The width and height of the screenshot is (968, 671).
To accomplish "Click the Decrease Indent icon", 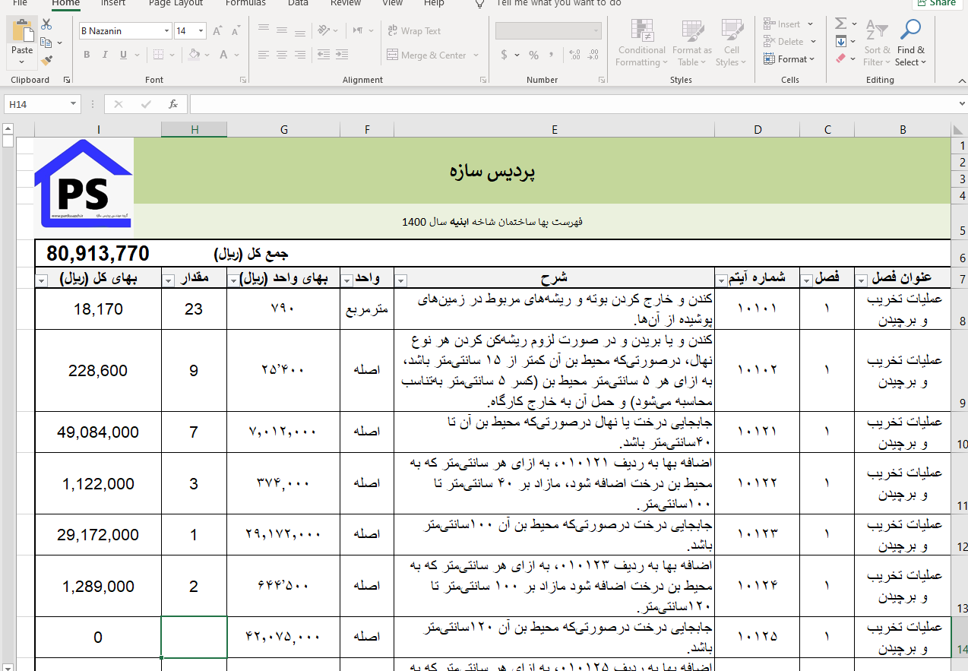I will (x=324, y=55).
